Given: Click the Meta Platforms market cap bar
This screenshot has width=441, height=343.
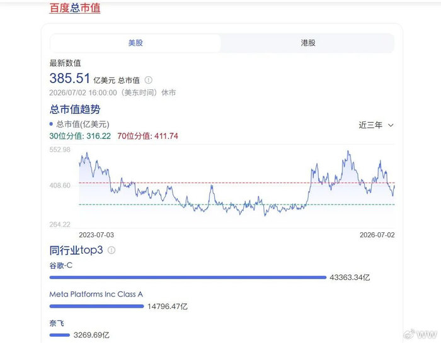Looking at the screenshot, I should click(97, 306).
